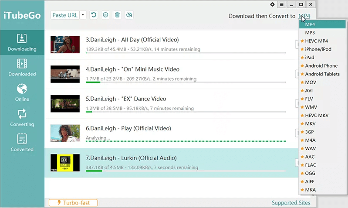Viewport: 348px width, 208px height.
Task: Select title "4.DaniLeigh - "On" Mini Music Video"
Action: point(132,69)
